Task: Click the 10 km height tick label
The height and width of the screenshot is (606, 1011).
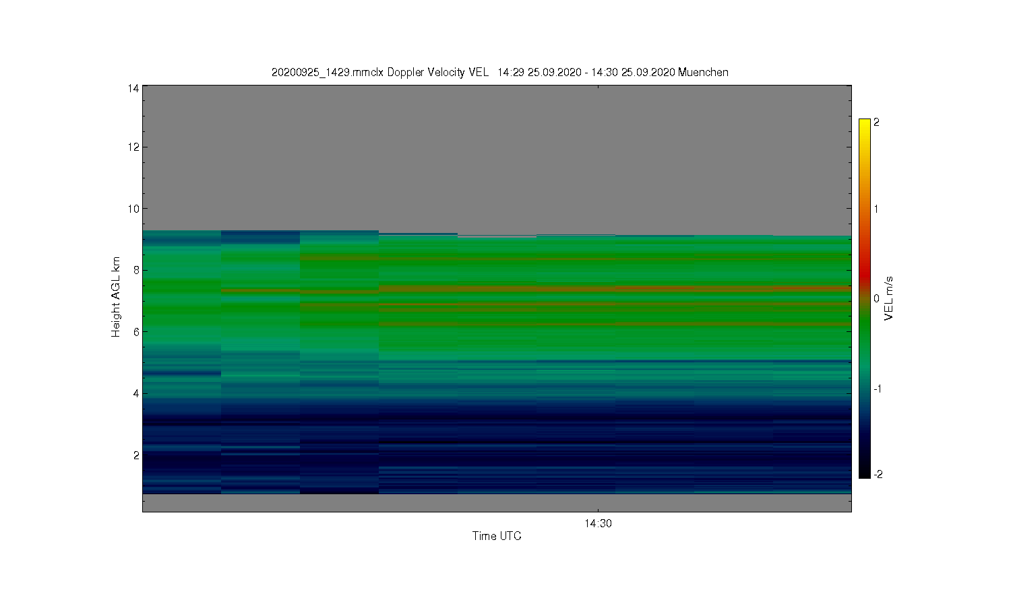Action: 133,209
